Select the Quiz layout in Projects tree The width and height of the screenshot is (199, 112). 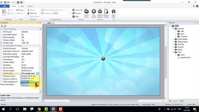pos(182,34)
